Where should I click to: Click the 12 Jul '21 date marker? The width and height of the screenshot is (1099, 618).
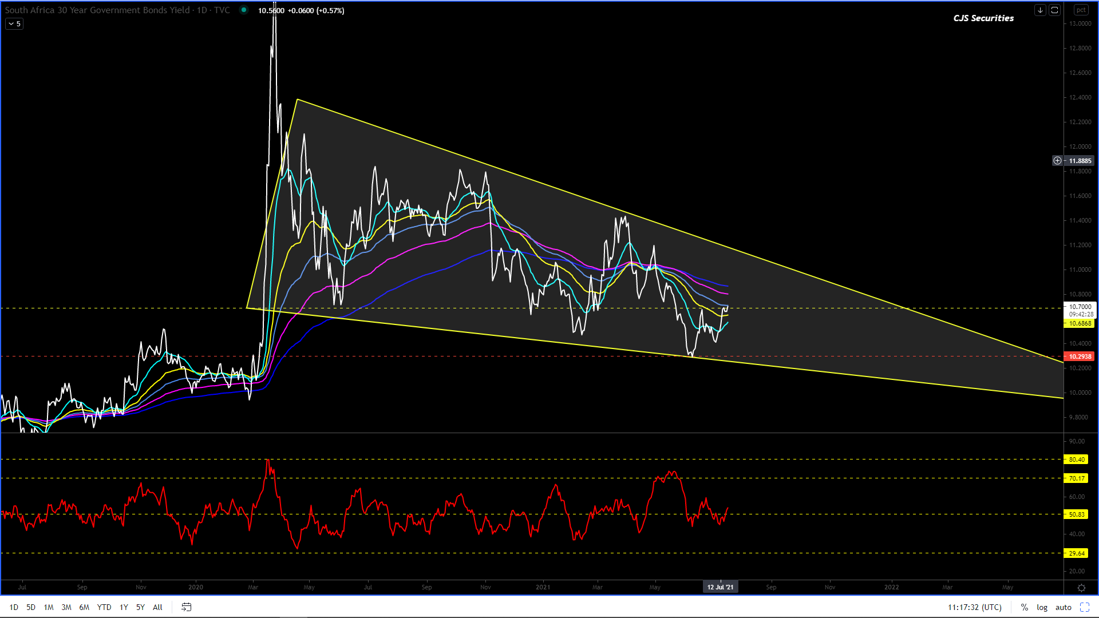[x=720, y=587]
